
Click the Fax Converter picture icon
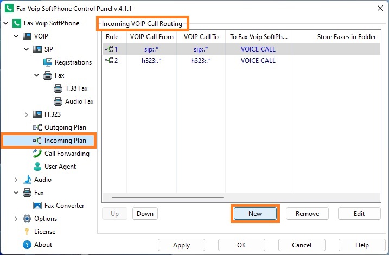(x=37, y=206)
